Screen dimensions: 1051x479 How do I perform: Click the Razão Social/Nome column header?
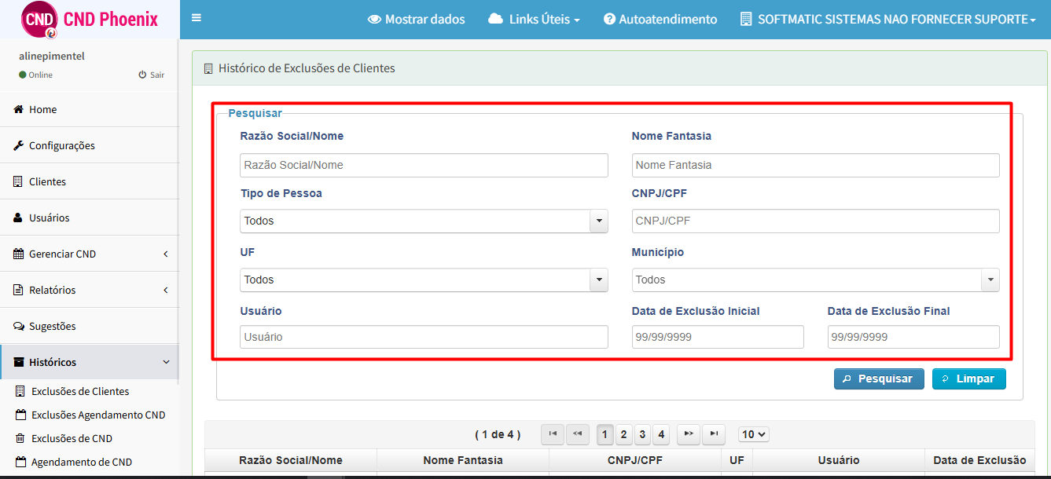(x=291, y=460)
